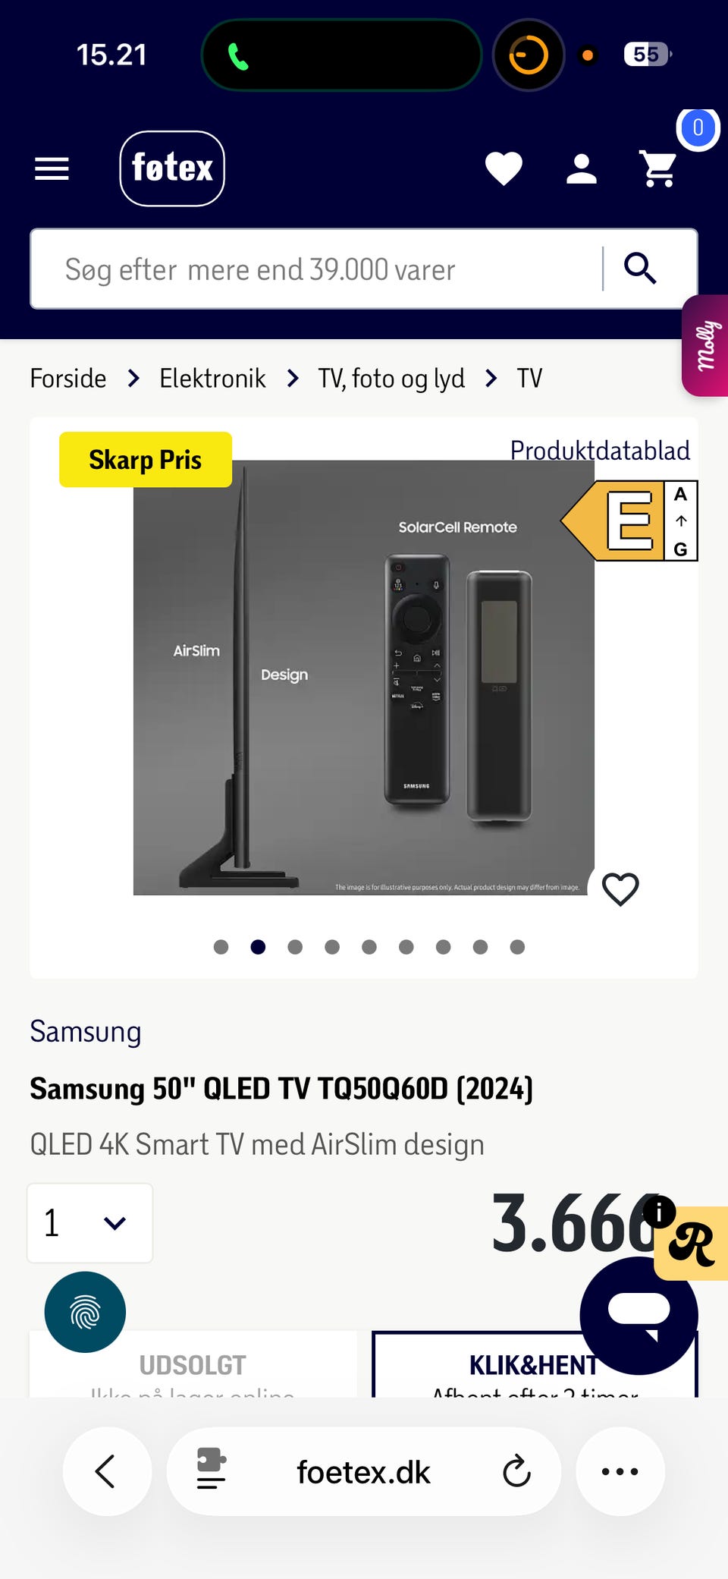This screenshot has width=728, height=1579.
Task: Go to Elektronik breadcrumb
Action: click(212, 378)
